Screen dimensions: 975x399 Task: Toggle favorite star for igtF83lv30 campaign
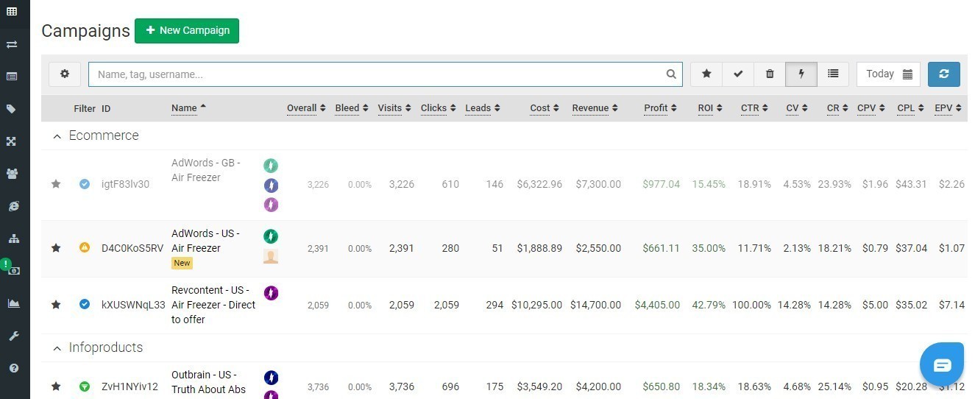click(56, 184)
